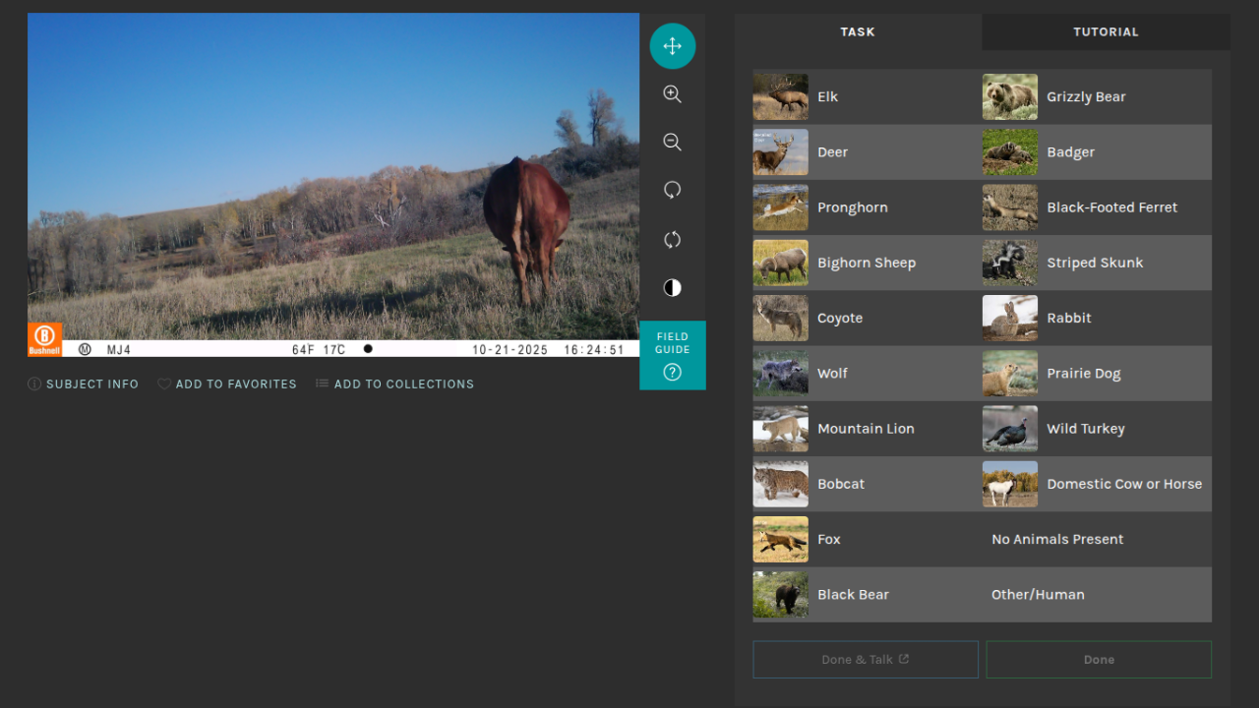Choose Black Bear as the species

868,594
